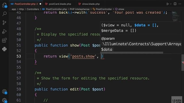184x103 pixels.
Task: Open the Python extension view
Action: coord(4,49)
